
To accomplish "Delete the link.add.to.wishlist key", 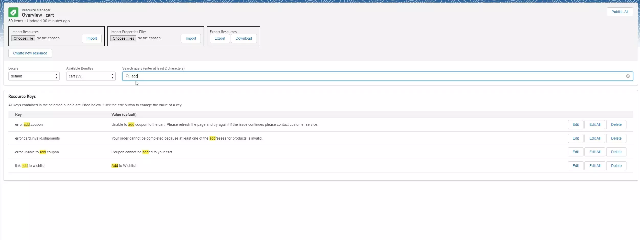I will pos(616,166).
